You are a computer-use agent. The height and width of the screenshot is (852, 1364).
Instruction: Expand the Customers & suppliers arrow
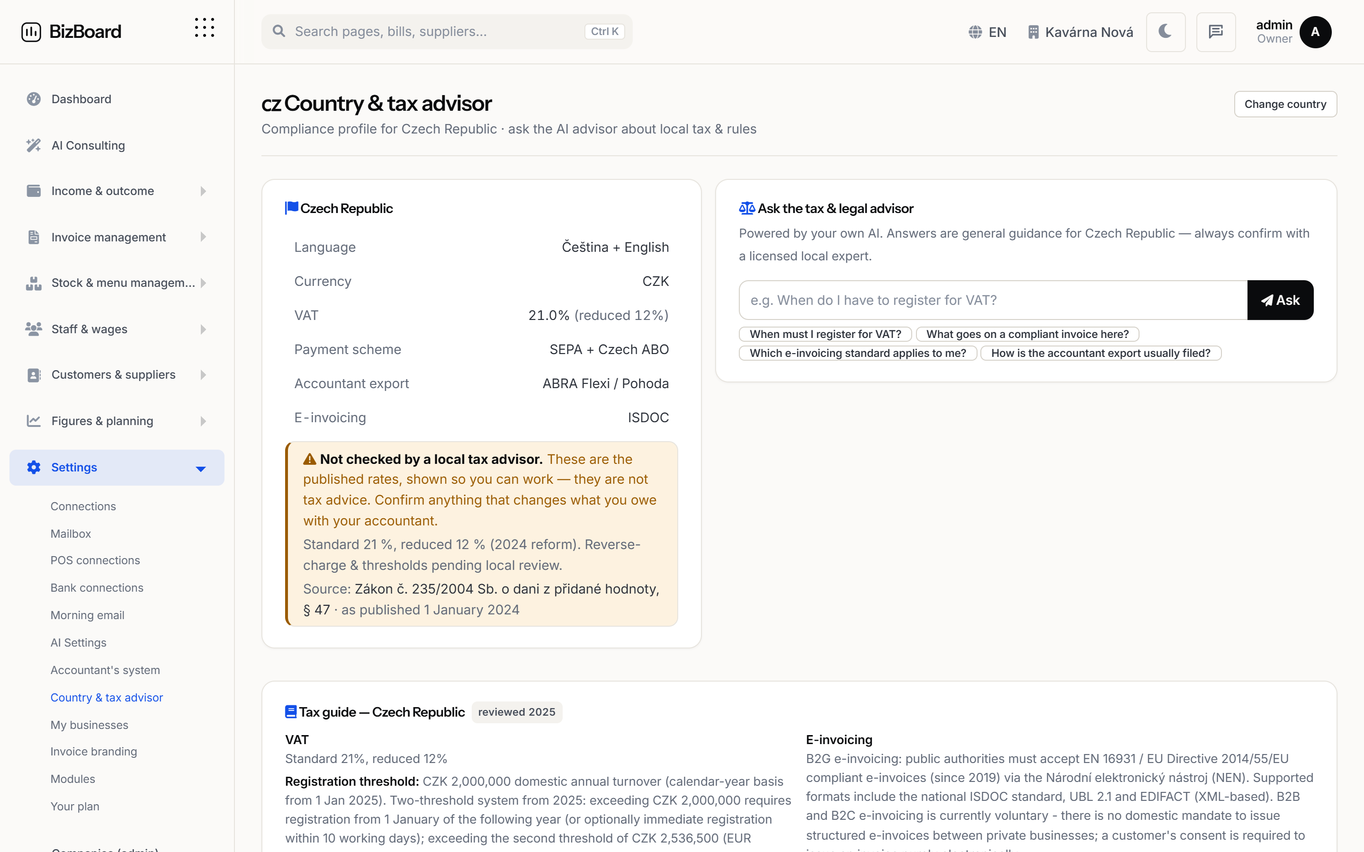click(204, 375)
